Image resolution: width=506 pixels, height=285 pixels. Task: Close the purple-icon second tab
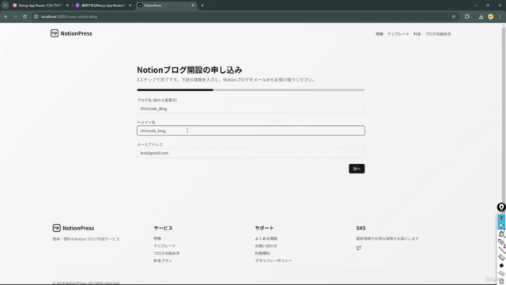pos(130,6)
